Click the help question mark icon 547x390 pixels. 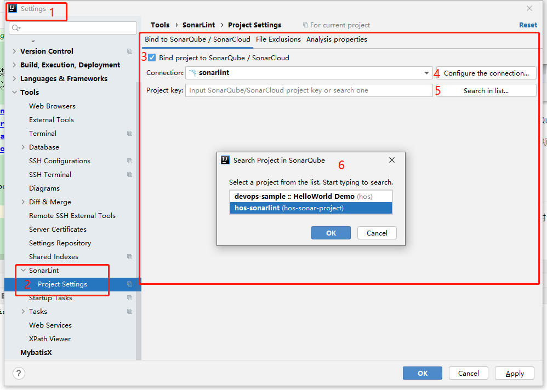(19, 373)
